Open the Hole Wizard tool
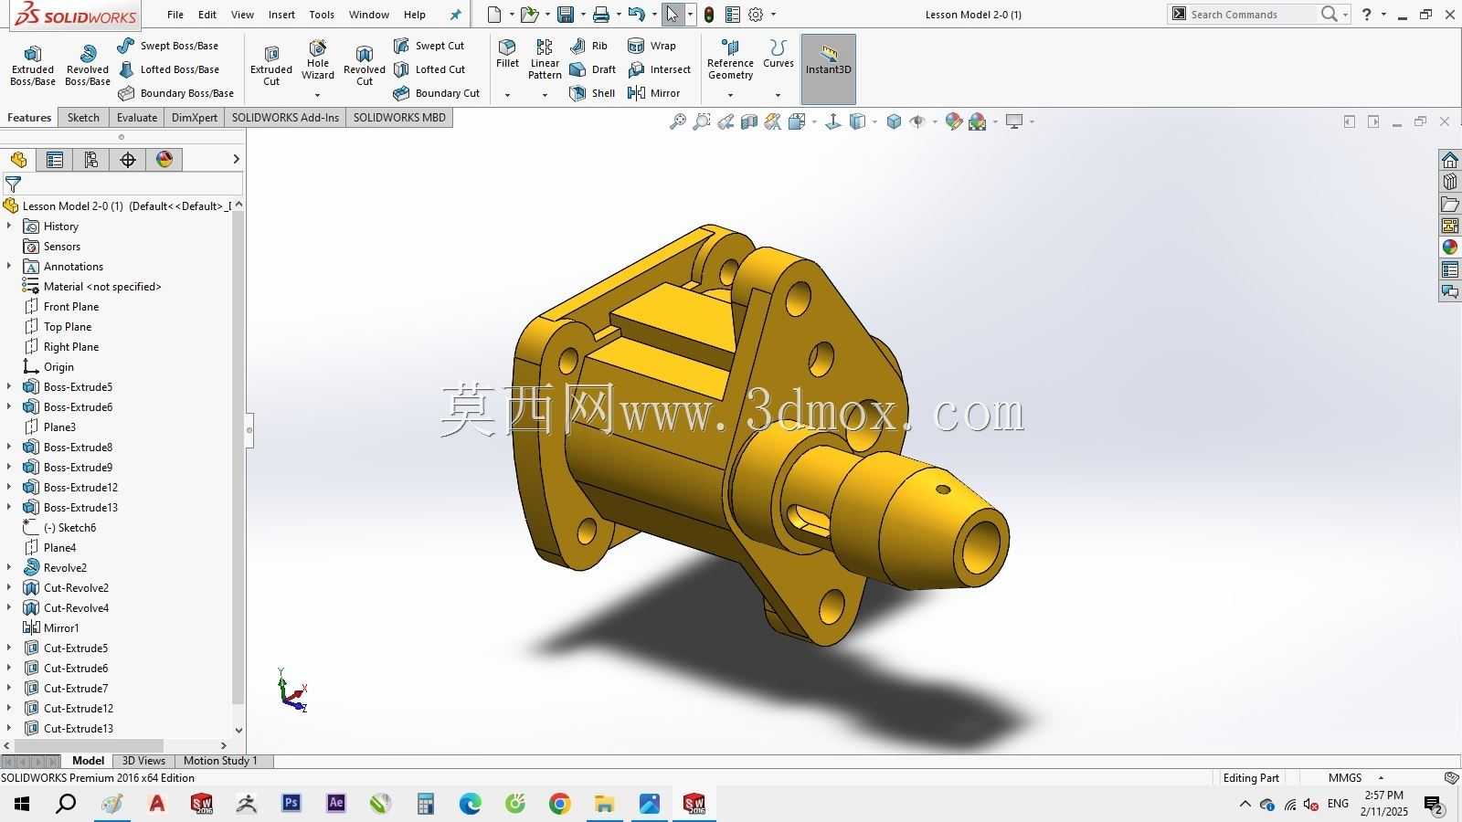Viewport: 1462px width, 822px height. coord(317,60)
